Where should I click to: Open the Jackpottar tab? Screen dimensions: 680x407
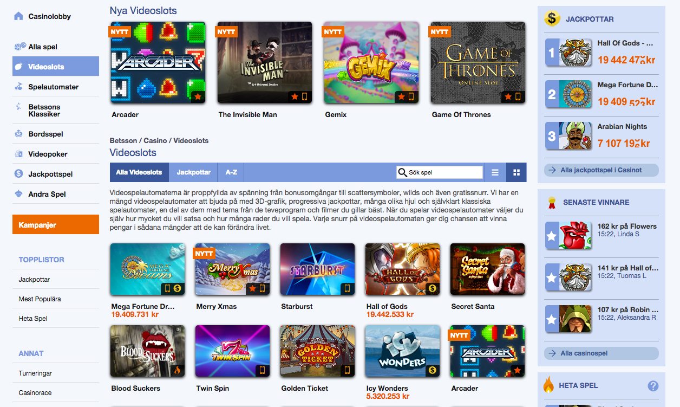tap(194, 172)
